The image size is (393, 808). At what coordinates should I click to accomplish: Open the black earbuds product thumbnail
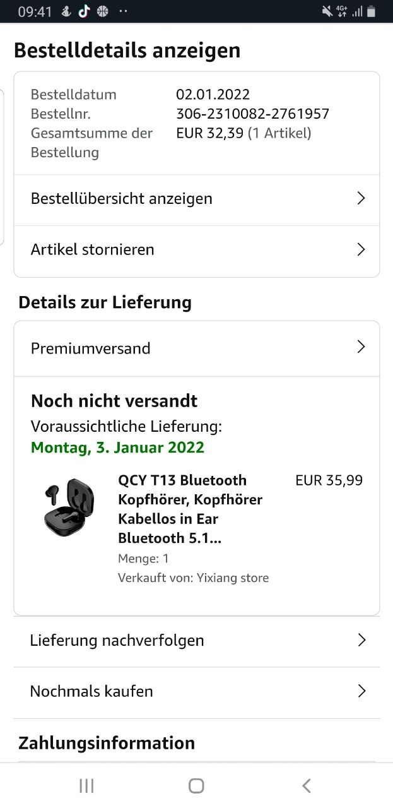click(69, 508)
